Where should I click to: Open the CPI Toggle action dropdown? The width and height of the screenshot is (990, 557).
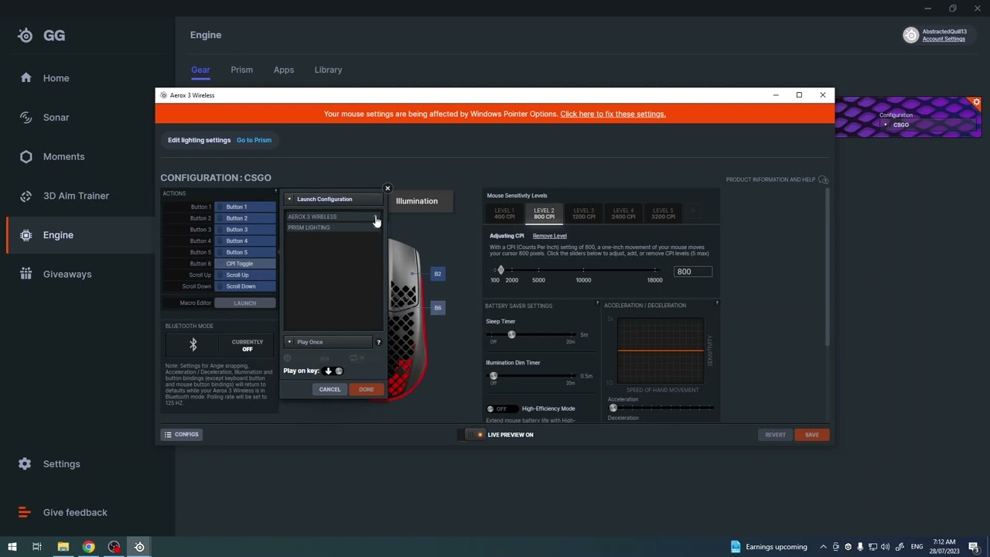(245, 264)
